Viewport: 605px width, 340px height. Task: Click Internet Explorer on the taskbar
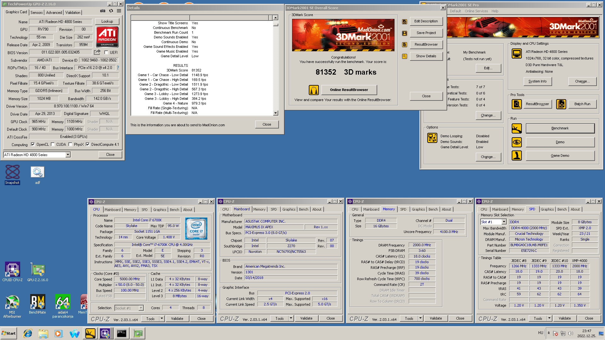[28, 333]
